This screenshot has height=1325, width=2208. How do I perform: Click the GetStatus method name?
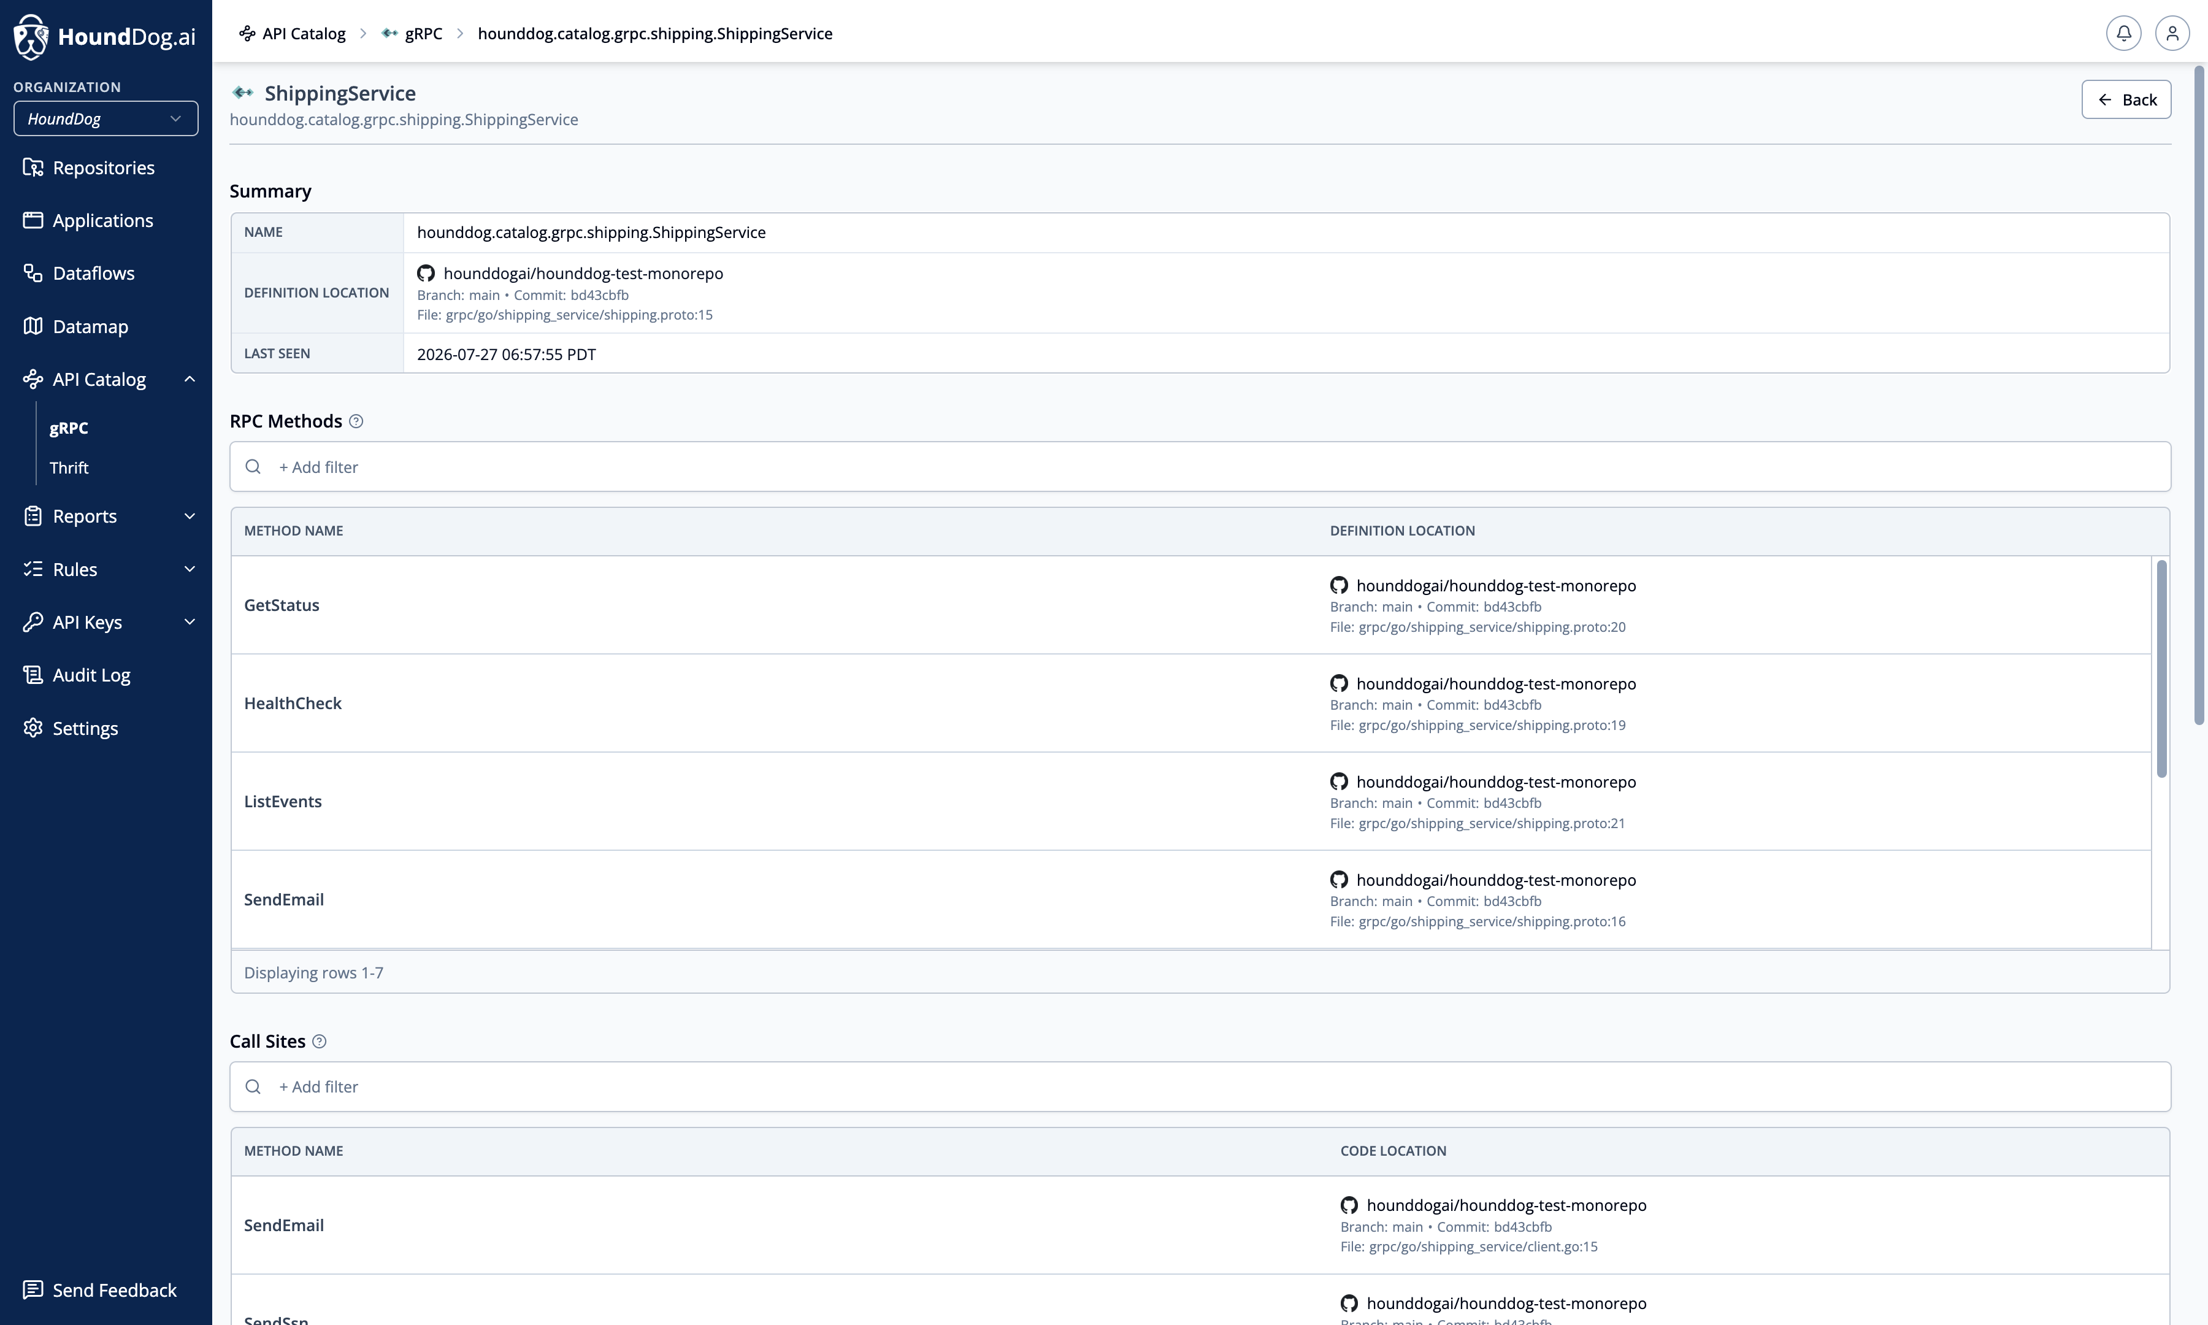click(281, 605)
